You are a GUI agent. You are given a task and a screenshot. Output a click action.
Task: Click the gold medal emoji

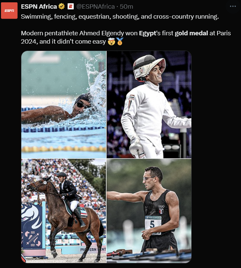120,42
